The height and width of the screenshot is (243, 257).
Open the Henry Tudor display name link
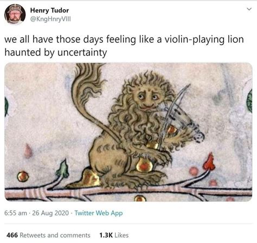pos(49,10)
